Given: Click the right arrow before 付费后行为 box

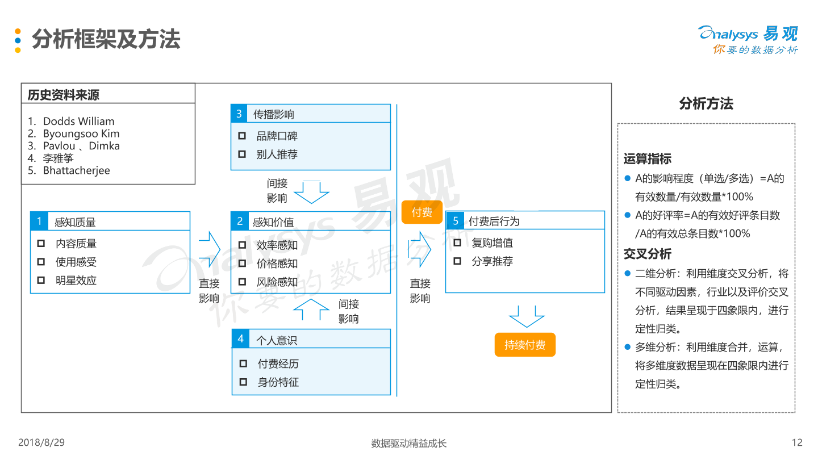Looking at the screenshot, I should click(x=420, y=249).
